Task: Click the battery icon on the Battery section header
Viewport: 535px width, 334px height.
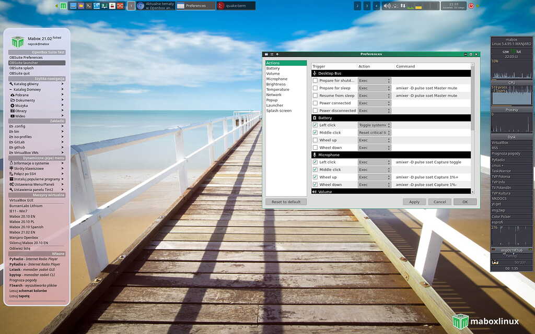Action: tap(315, 117)
